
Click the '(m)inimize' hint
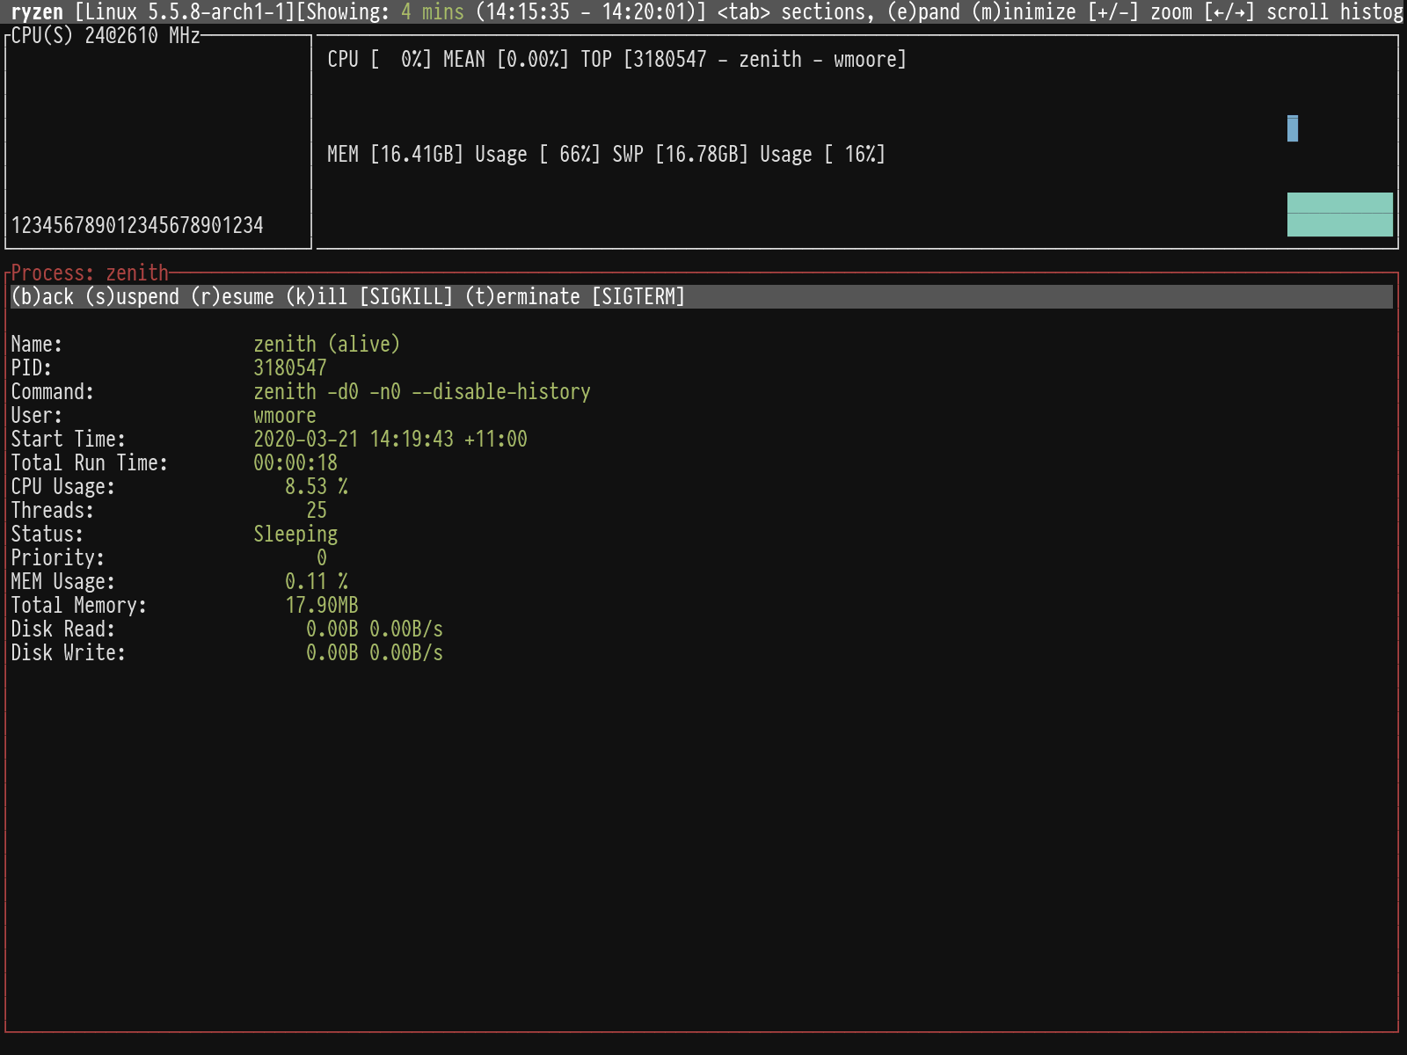[1024, 12]
